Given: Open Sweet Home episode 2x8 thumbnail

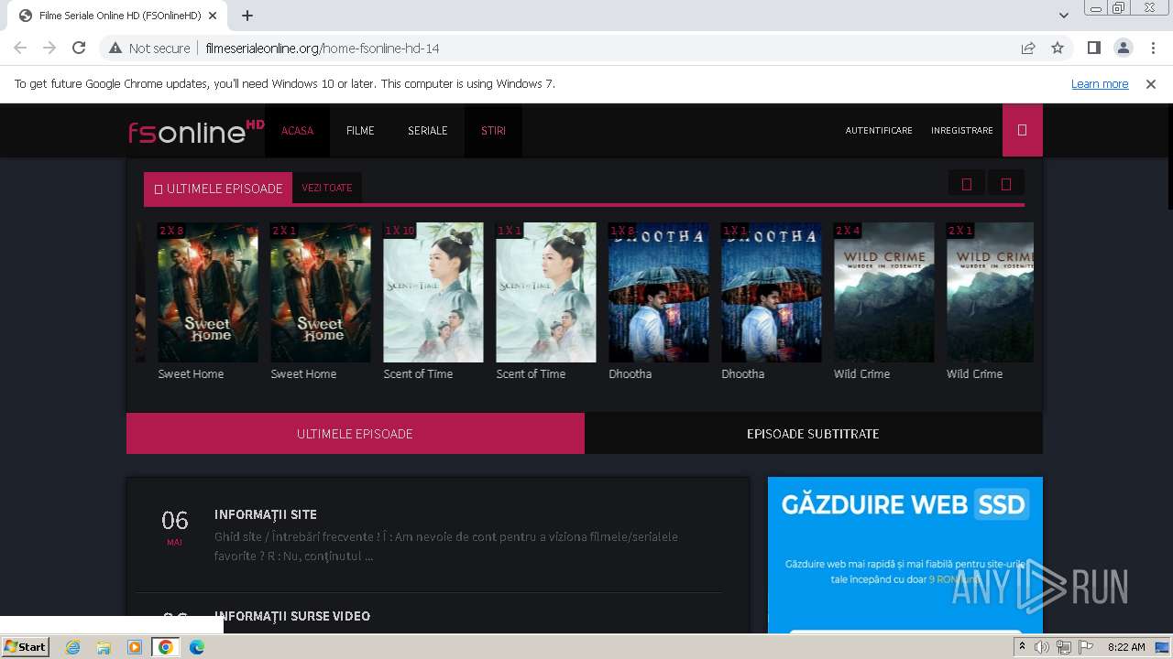Looking at the screenshot, I should pyautogui.click(x=208, y=292).
